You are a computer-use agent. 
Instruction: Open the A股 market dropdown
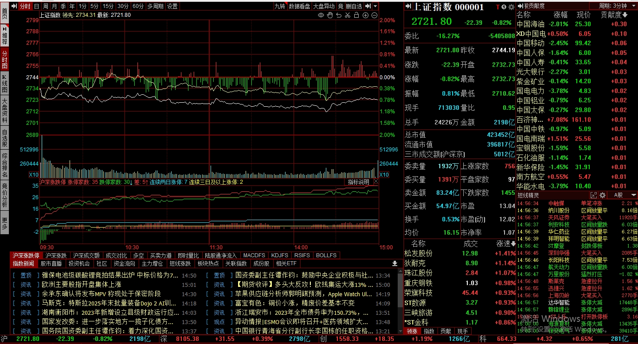point(622,195)
